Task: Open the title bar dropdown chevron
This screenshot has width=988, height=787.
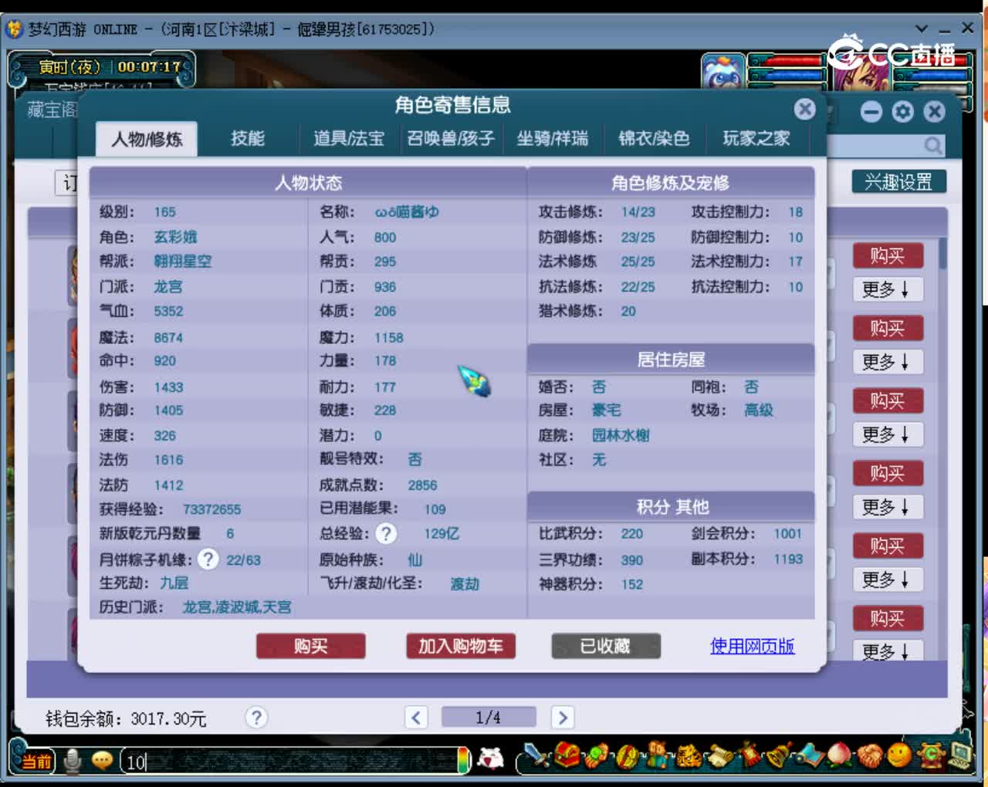Action: (922, 28)
